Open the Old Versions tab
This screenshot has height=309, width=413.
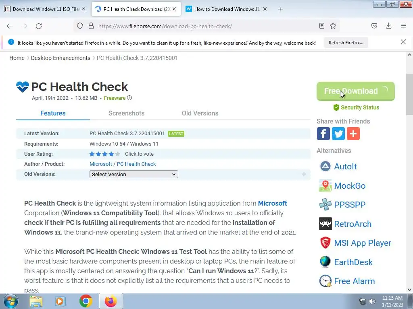[200, 113]
